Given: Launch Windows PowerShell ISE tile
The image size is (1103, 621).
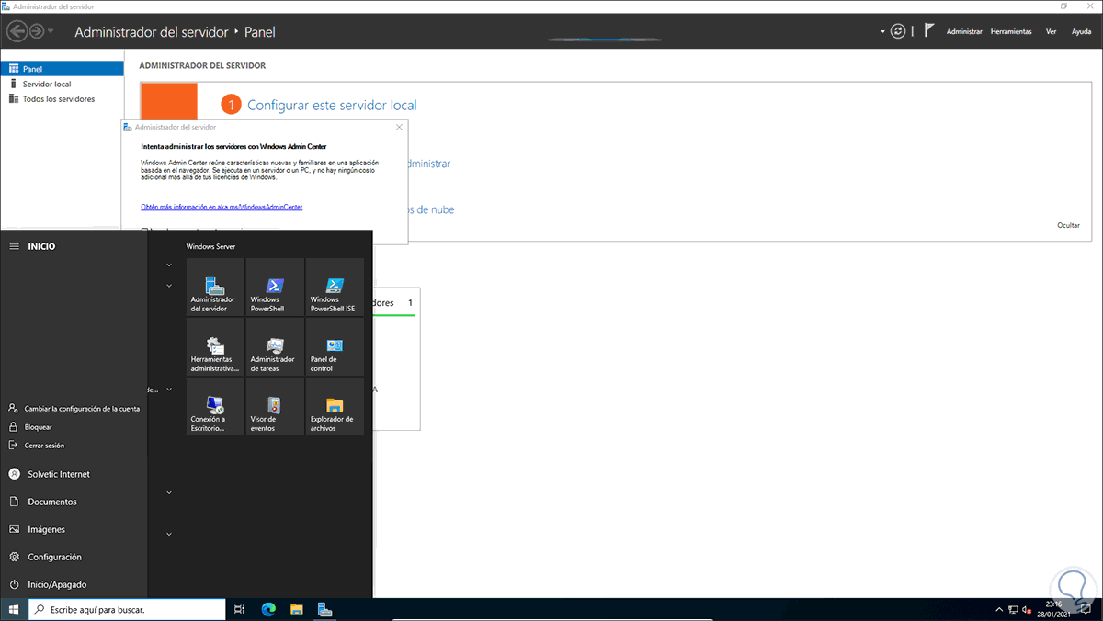Looking at the screenshot, I should click(335, 288).
